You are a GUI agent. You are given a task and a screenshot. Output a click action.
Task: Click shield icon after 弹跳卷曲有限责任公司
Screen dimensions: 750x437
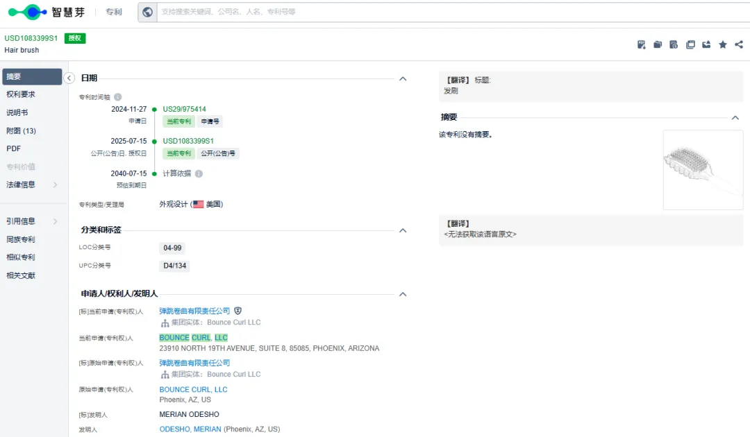click(237, 311)
